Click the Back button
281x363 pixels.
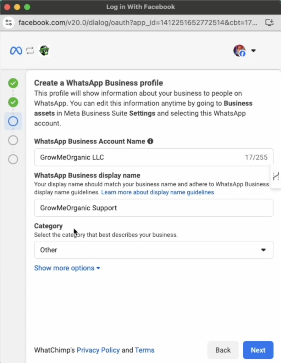click(x=223, y=350)
